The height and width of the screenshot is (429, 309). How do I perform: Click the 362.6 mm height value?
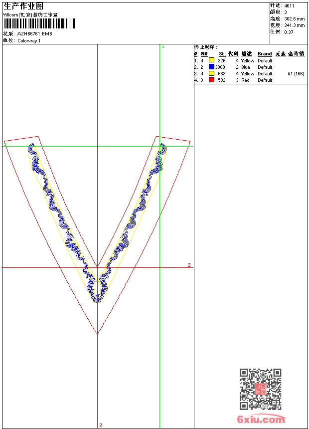[294, 18]
